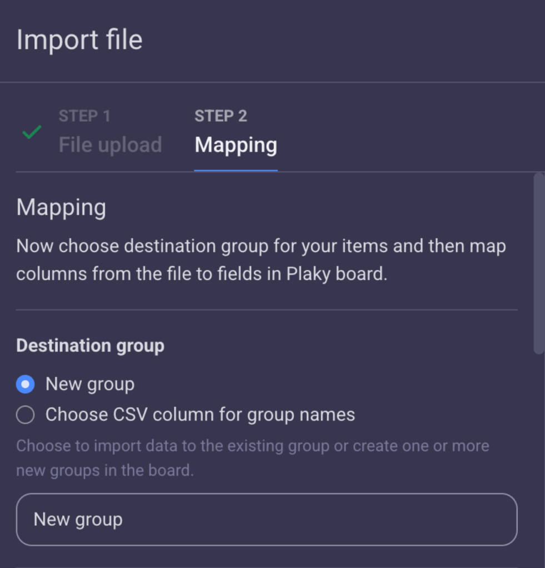Image resolution: width=545 pixels, height=568 pixels.
Task: Activate the destination group combo box
Action: point(267,519)
